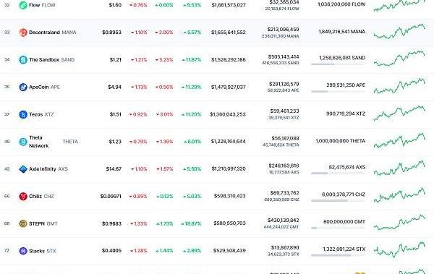Open the Decentraland coin page link
434x274 pixels.
click(44, 33)
